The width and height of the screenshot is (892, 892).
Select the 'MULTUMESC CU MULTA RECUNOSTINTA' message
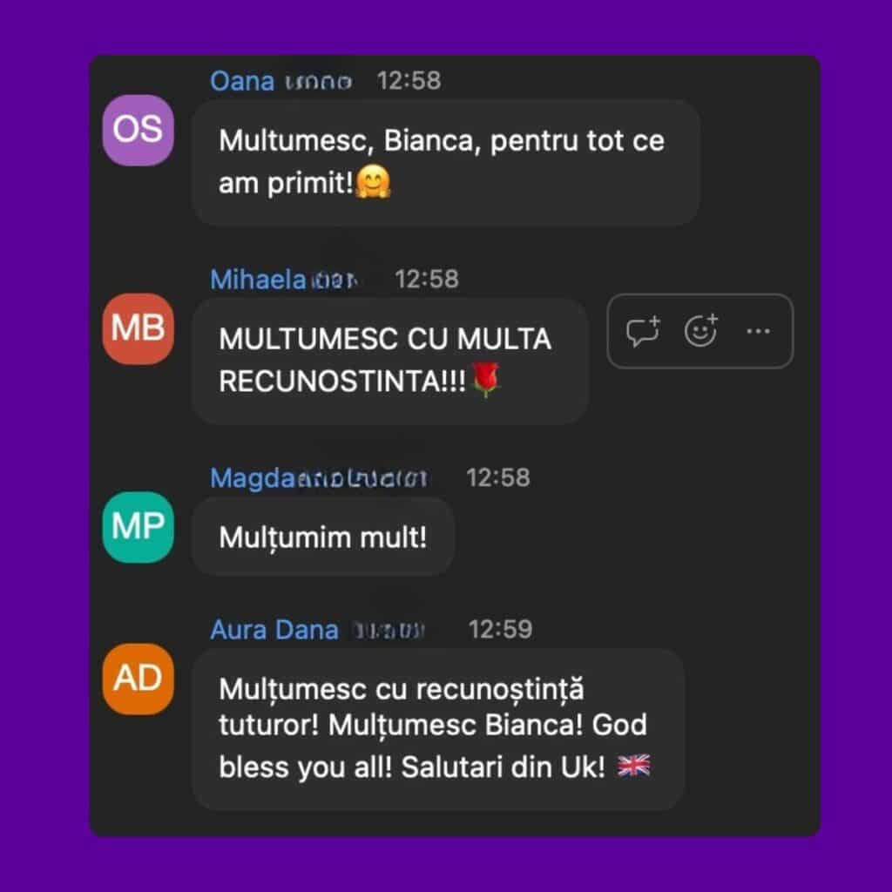pos(389,361)
